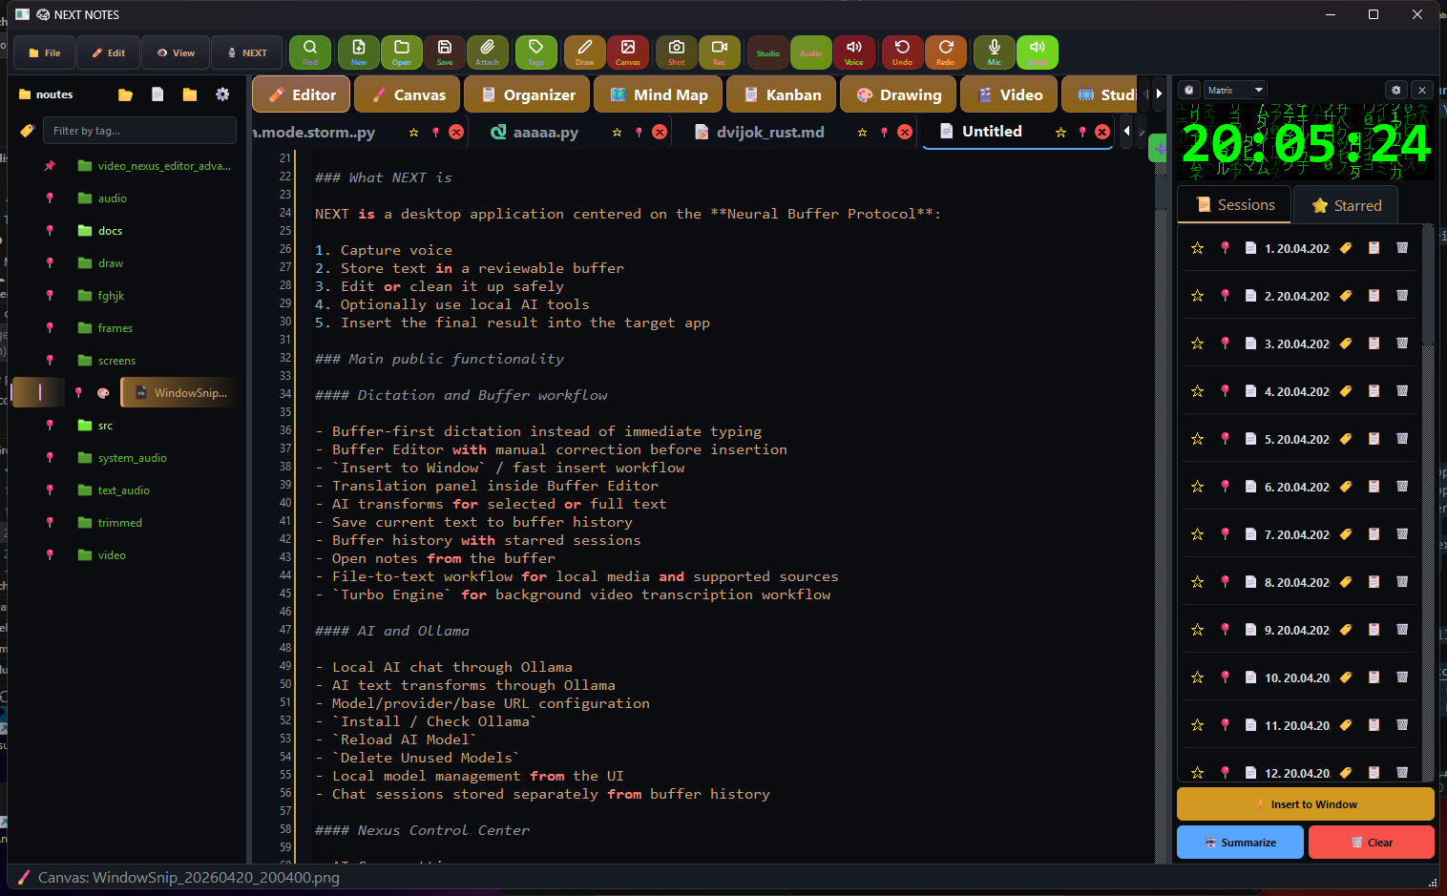The image size is (1447, 896).
Task: Switch to the Organizer mode tab
Action: tap(527, 94)
